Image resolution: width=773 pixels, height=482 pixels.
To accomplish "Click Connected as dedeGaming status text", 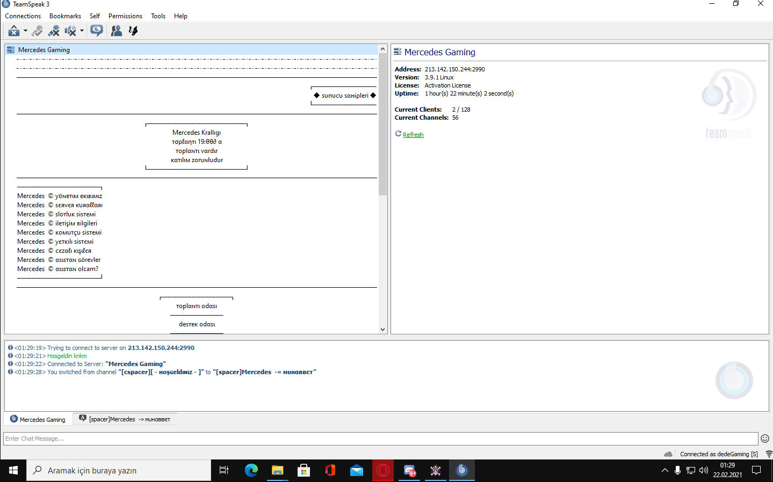I will 719,454.
